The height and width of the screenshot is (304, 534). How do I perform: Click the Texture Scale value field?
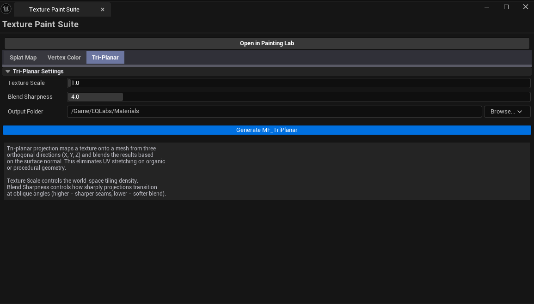299,83
